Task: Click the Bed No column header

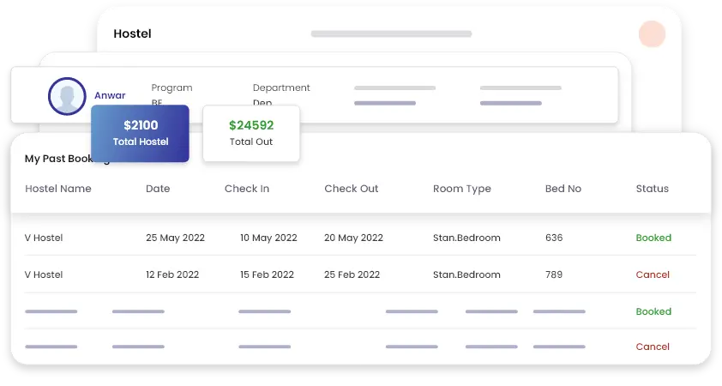Action: pyautogui.click(x=563, y=189)
